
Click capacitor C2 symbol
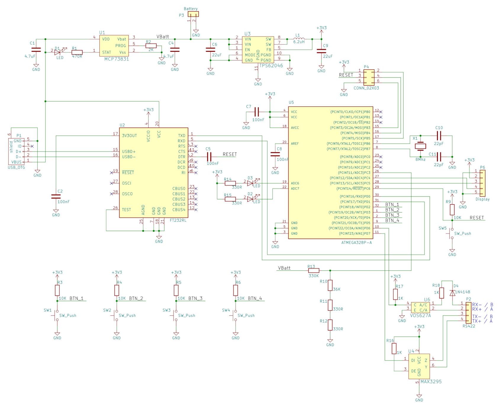[x=56, y=196]
